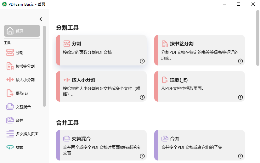Click the sidebar vertical scrollbar

[x=44, y=66]
